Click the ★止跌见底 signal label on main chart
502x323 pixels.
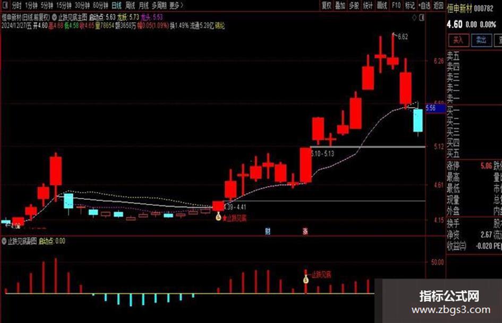[x=234, y=218]
